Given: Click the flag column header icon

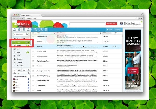Looking at the screenshot, I should pyautogui.click(x=116, y=33).
